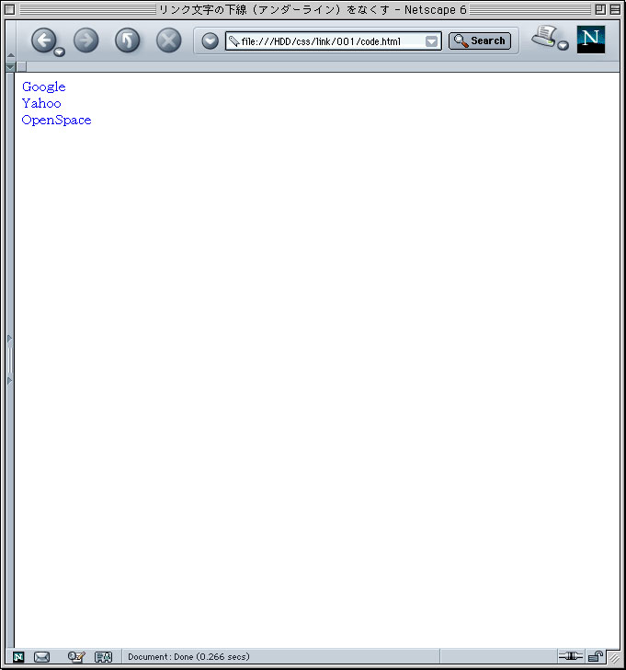Print the page with the printer icon
This screenshot has height=670, width=626.
pos(544,36)
